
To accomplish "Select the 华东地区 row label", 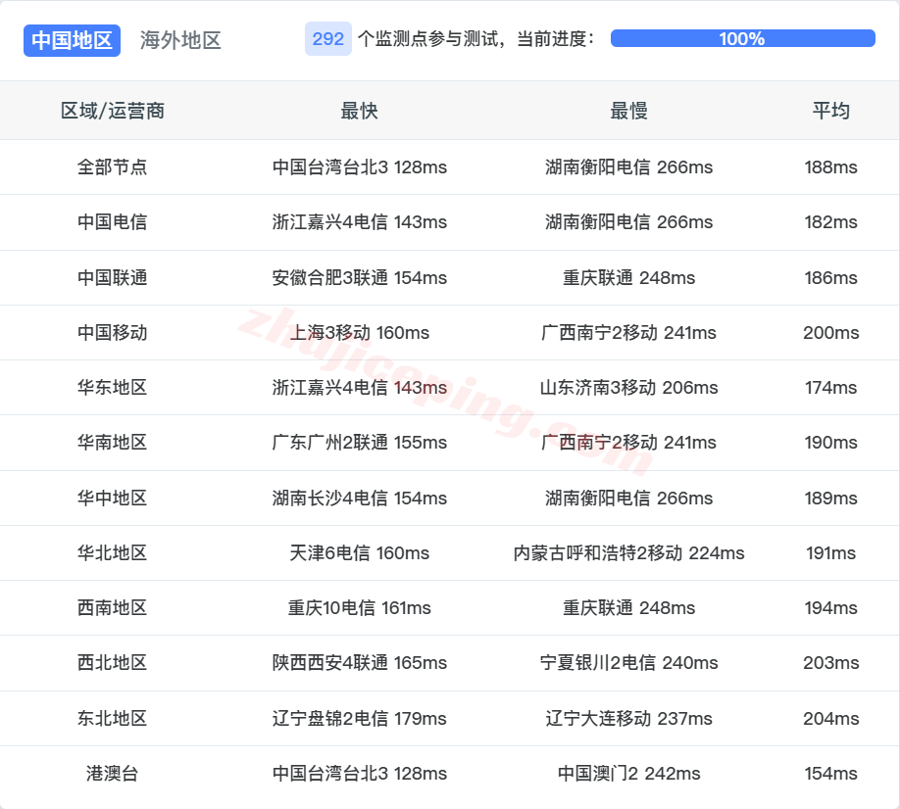I will coord(113,388).
